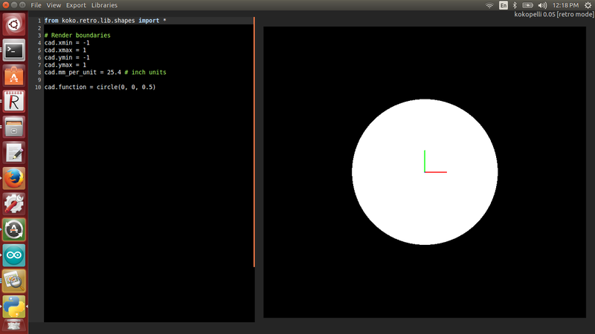Click the red X axis line
This screenshot has width=595, height=334.
tap(436, 172)
